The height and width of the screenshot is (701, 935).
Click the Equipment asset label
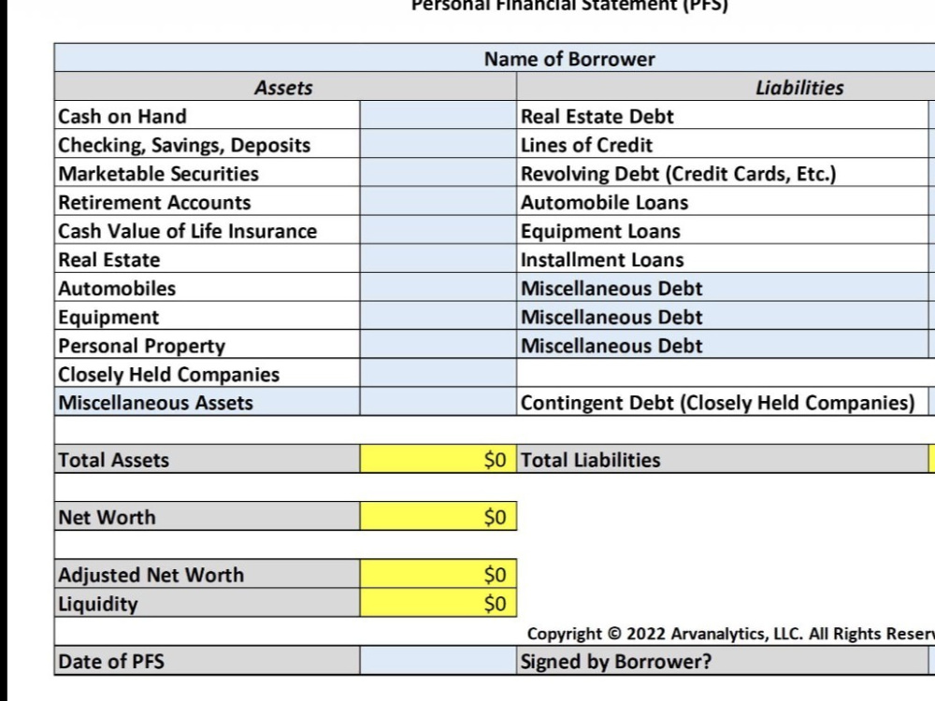tap(108, 317)
